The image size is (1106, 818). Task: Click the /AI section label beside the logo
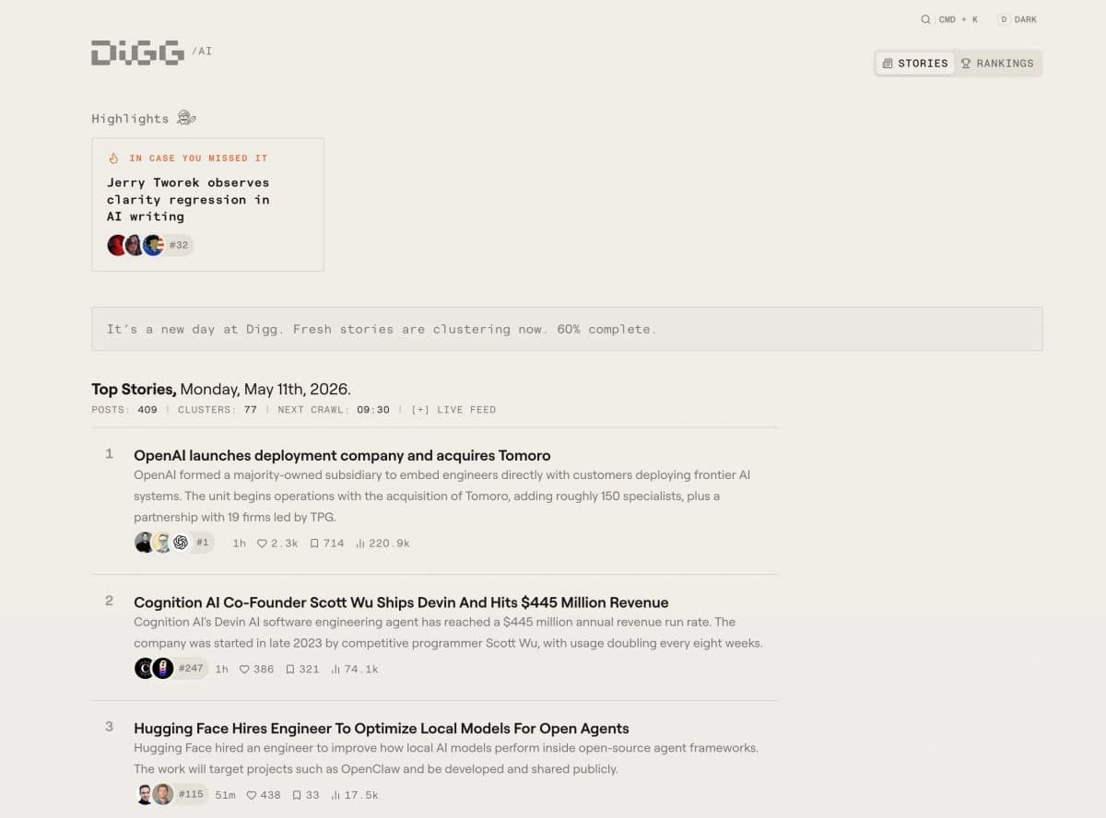click(202, 52)
